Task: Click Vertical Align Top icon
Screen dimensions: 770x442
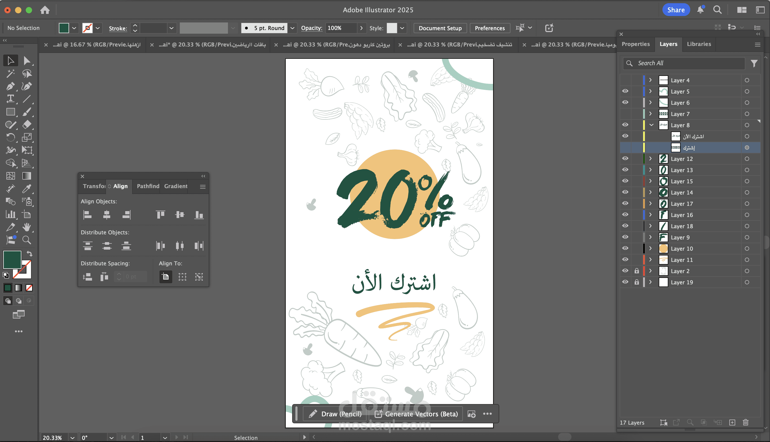Action: pyautogui.click(x=161, y=215)
